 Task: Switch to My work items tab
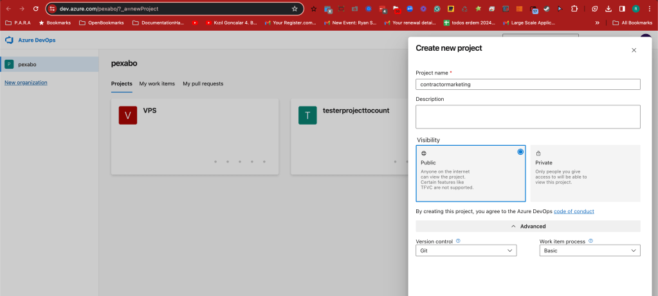157,83
